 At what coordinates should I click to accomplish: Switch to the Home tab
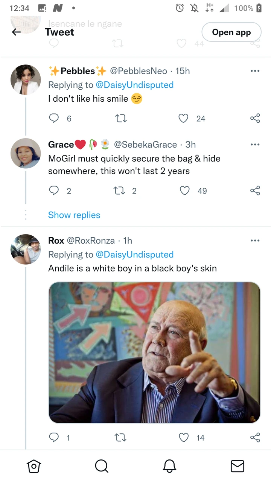point(34,466)
